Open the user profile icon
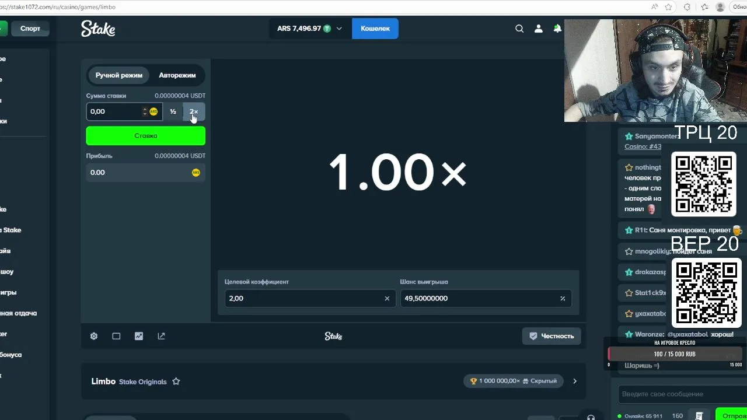 (539, 29)
